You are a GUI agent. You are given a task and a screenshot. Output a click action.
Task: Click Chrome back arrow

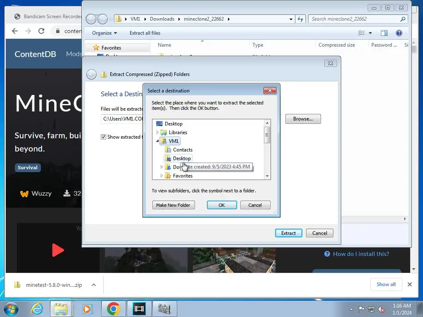(x=15, y=31)
